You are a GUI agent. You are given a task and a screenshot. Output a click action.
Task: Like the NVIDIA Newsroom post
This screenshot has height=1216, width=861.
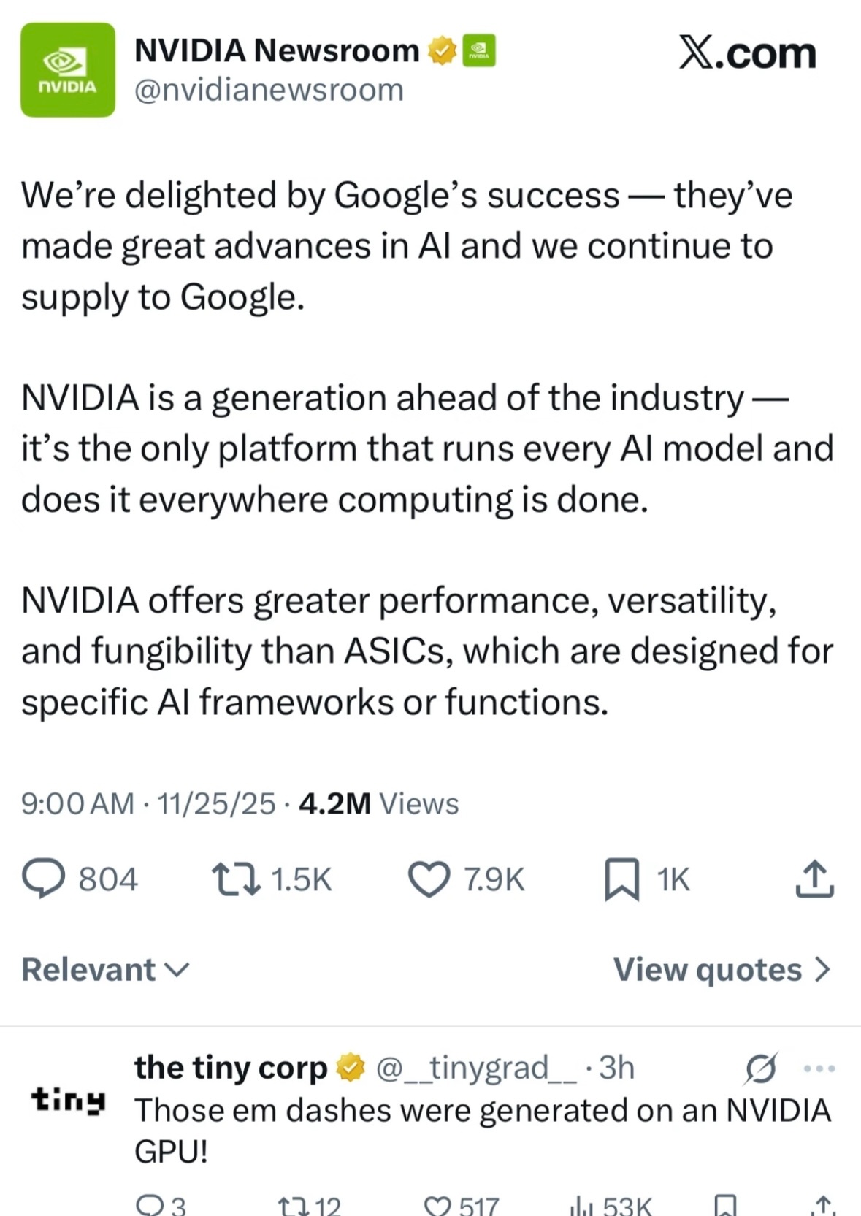[429, 879]
